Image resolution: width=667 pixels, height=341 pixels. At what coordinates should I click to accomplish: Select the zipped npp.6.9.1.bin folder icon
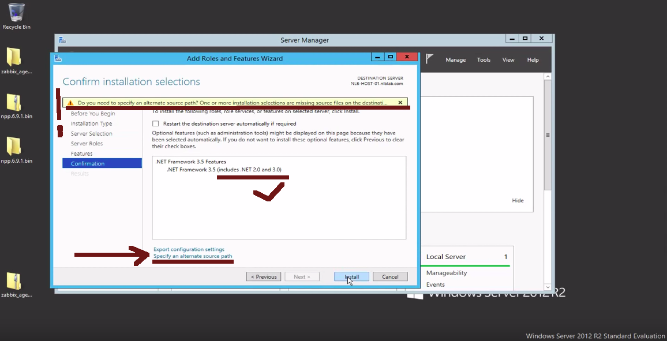[x=16, y=106]
